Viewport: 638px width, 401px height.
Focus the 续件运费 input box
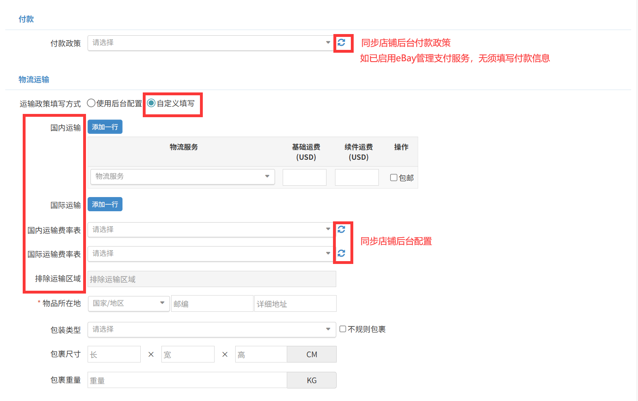coord(357,178)
